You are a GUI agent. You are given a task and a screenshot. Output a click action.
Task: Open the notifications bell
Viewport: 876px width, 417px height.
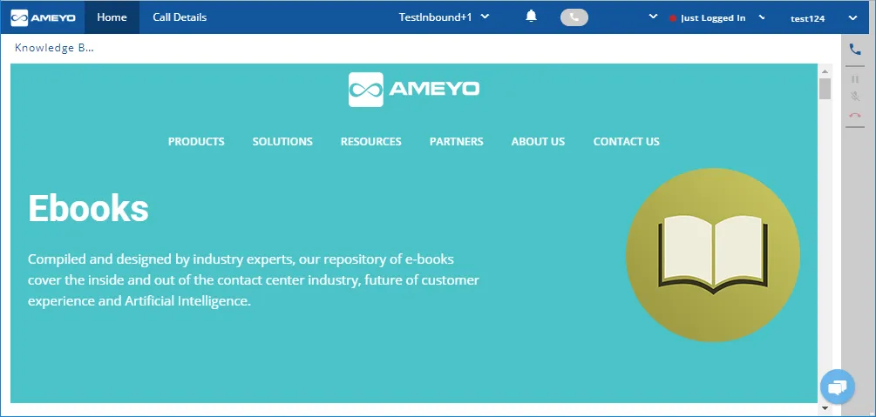[x=532, y=17]
